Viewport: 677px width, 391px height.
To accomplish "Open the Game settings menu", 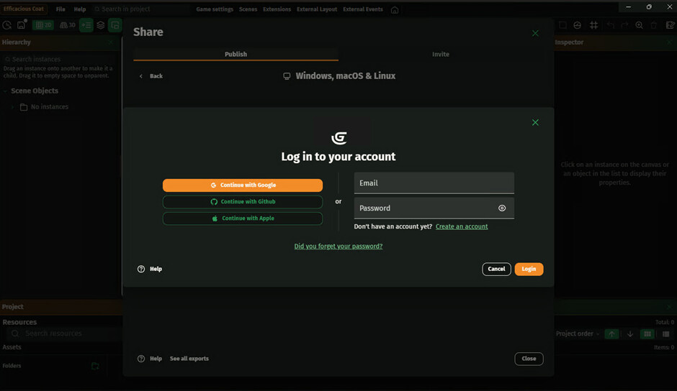I will point(215,9).
